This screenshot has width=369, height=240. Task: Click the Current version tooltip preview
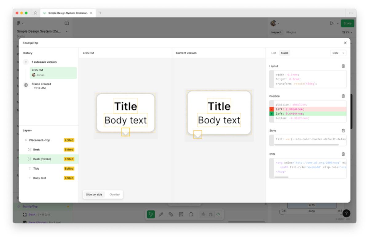coord(219,116)
